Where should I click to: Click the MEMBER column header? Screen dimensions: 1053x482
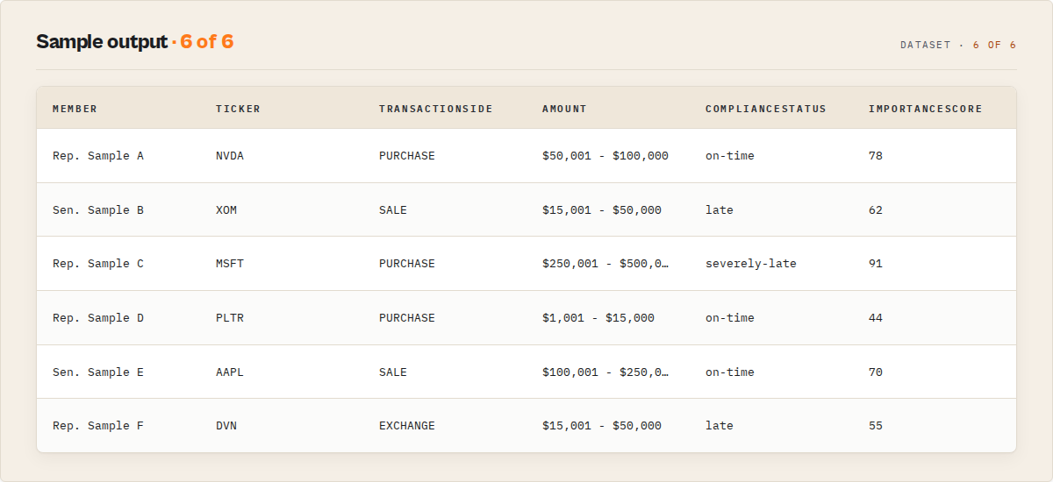click(75, 109)
